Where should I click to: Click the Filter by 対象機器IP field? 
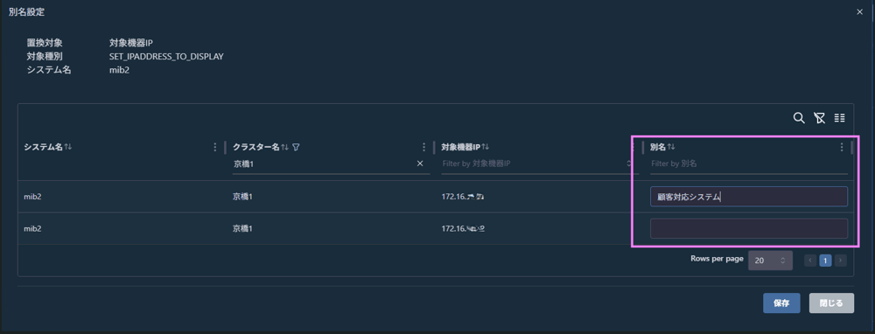[x=532, y=164]
